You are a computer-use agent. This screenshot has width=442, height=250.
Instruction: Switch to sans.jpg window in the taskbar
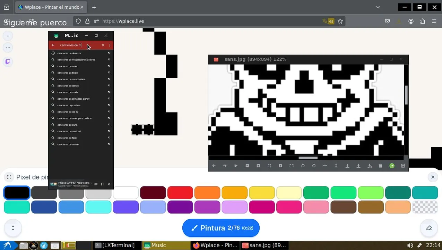coord(264,245)
